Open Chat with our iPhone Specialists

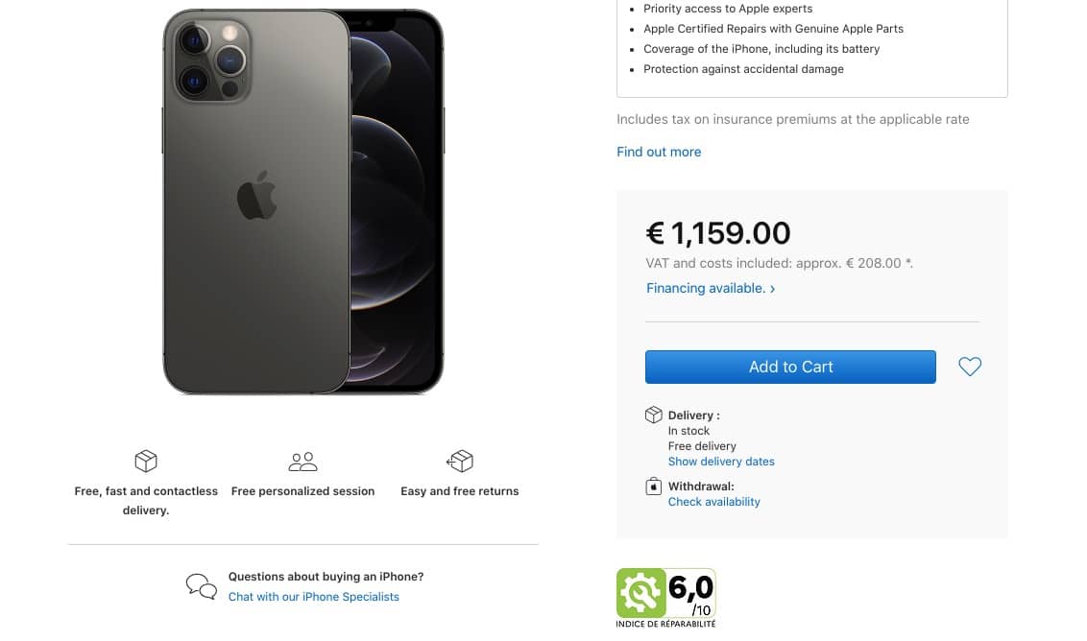pyautogui.click(x=313, y=597)
